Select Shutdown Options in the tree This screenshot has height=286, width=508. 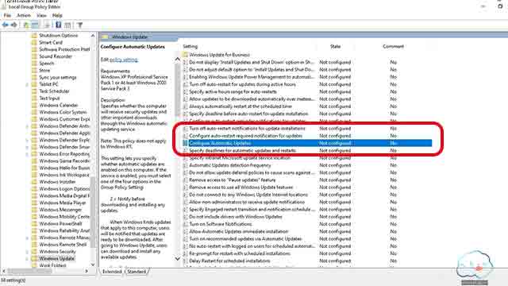coord(58,35)
